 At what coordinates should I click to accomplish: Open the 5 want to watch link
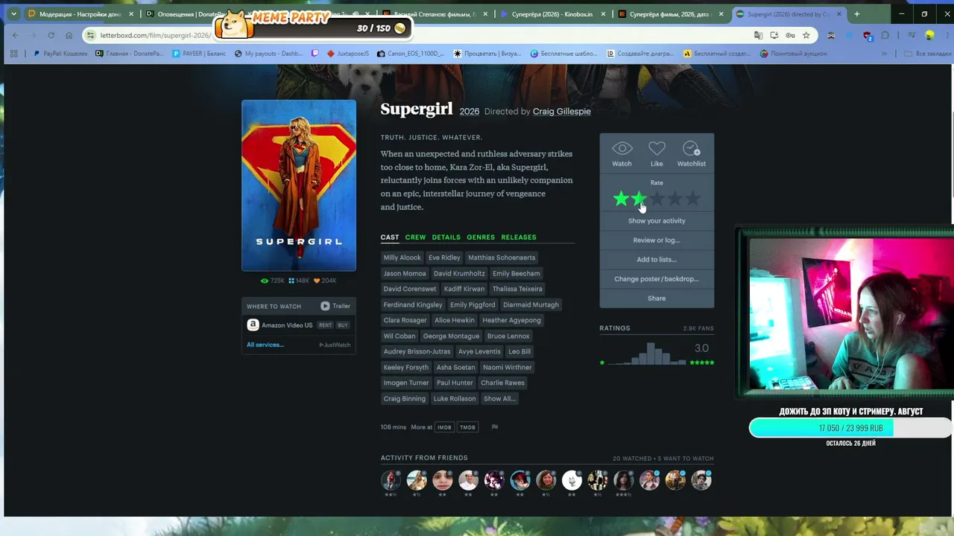pos(686,459)
